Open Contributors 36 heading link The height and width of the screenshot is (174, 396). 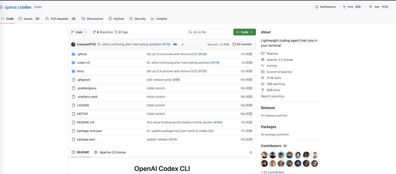point(274,146)
